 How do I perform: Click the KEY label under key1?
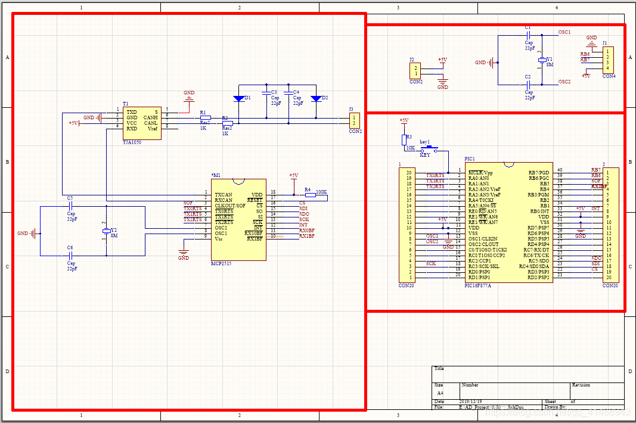click(x=424, y=155)
